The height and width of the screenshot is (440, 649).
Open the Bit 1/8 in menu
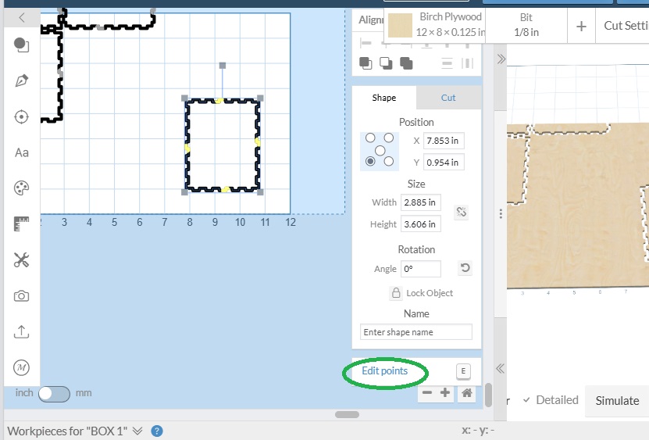(526, 25)
